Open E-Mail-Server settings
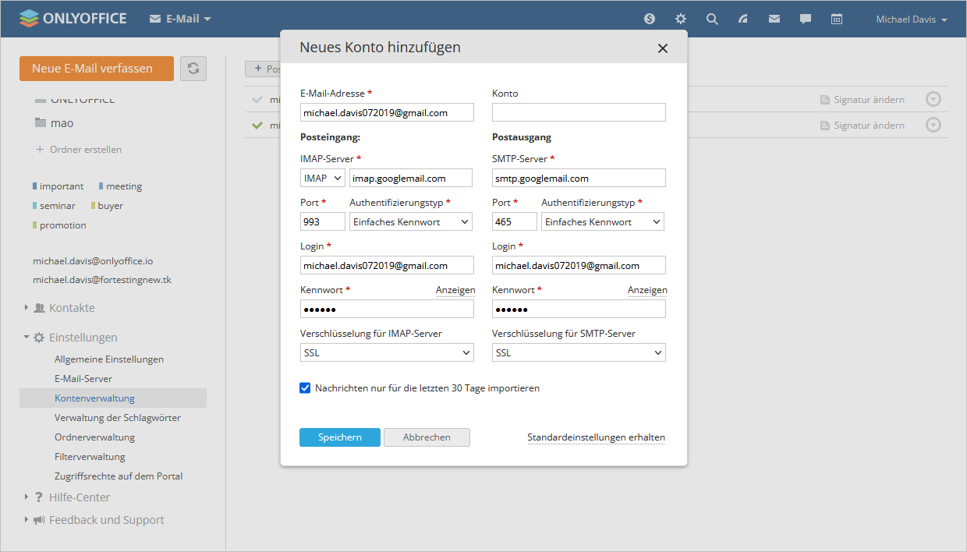The height and width of the screenshot is (552, 967). 83,379
